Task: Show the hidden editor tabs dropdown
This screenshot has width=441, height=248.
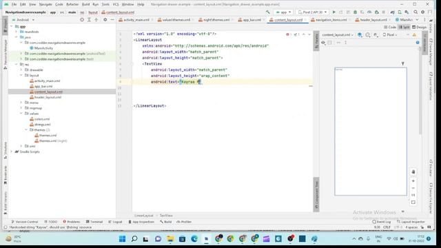Action: pyautogui.click(x=417, y=20)
